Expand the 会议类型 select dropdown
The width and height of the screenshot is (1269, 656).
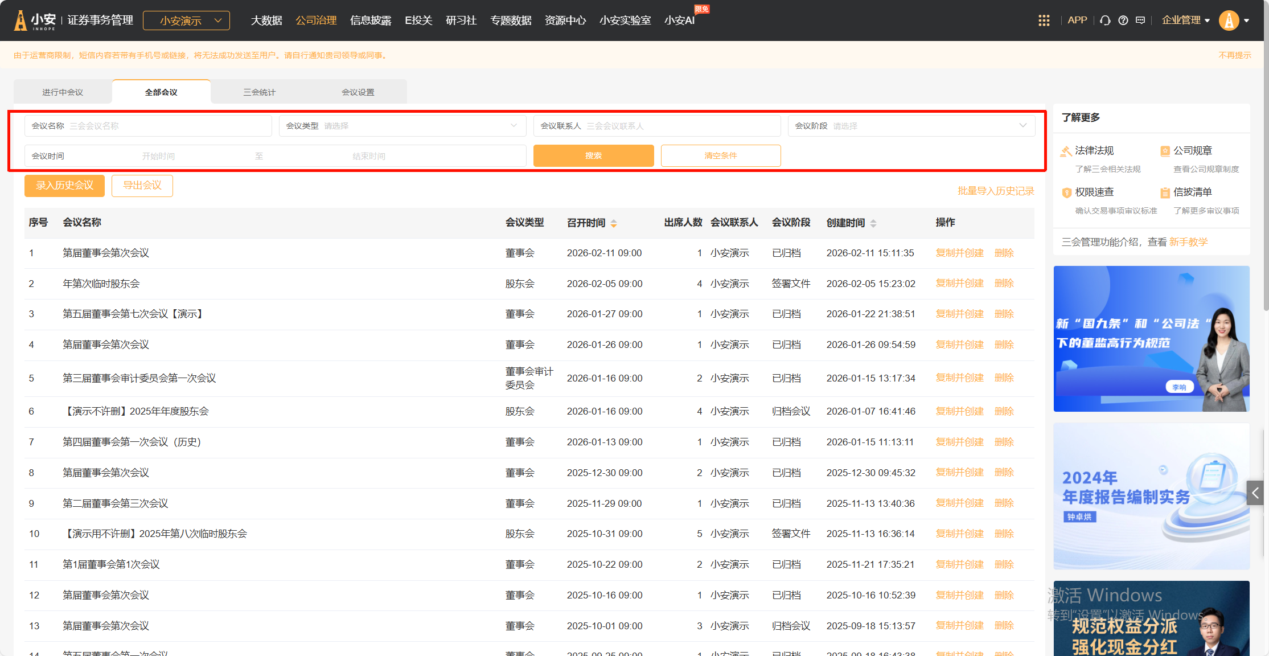(401, 126)
